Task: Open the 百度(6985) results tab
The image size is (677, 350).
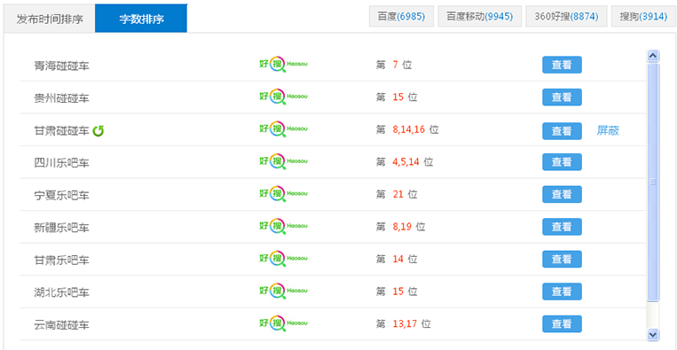Action: 402,17
